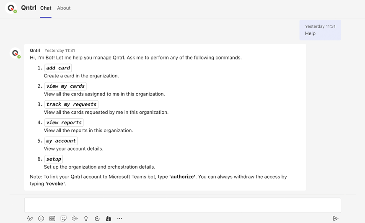Select the 'add card' command

pyautogui.click(x=58, y=68)
